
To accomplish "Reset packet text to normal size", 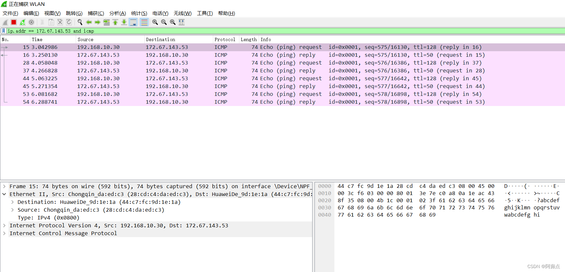I will (x=173, y=22).
